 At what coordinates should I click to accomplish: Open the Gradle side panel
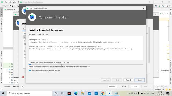[x=171, y=12]
